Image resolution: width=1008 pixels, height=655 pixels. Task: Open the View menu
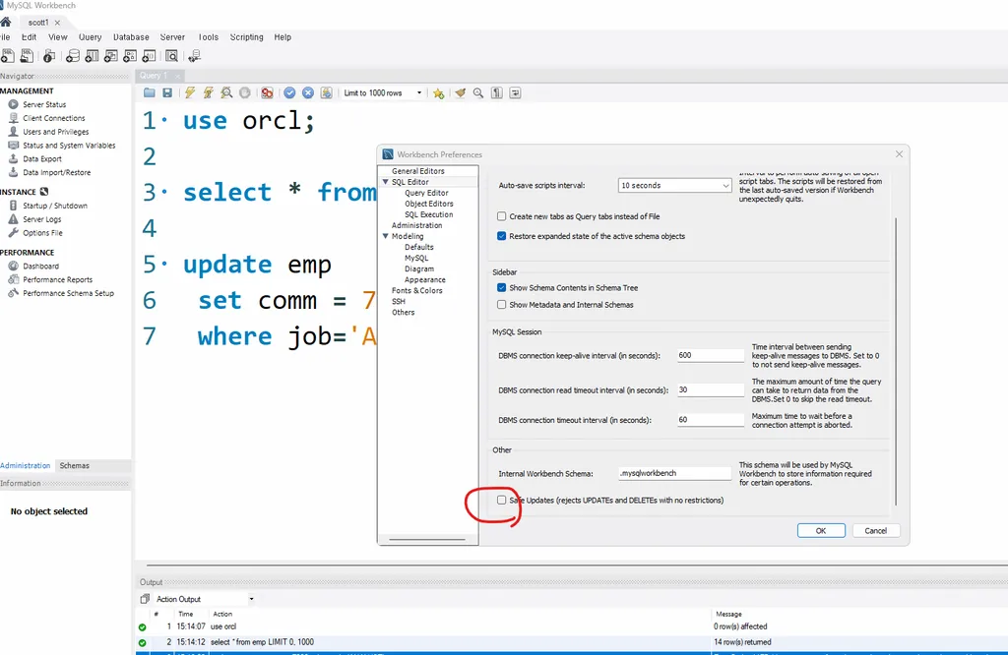click(x=58, y=37)
